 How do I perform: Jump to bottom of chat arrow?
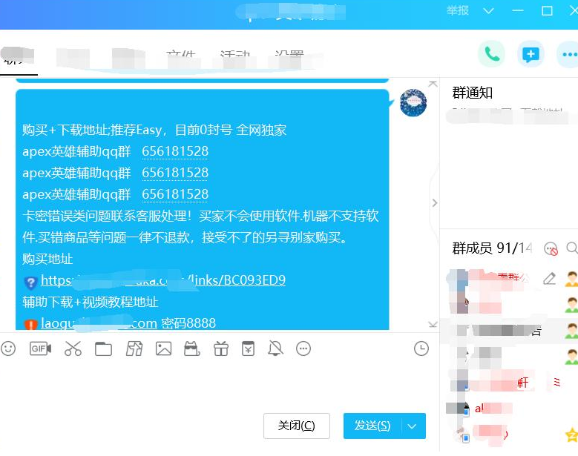point(433,325)
